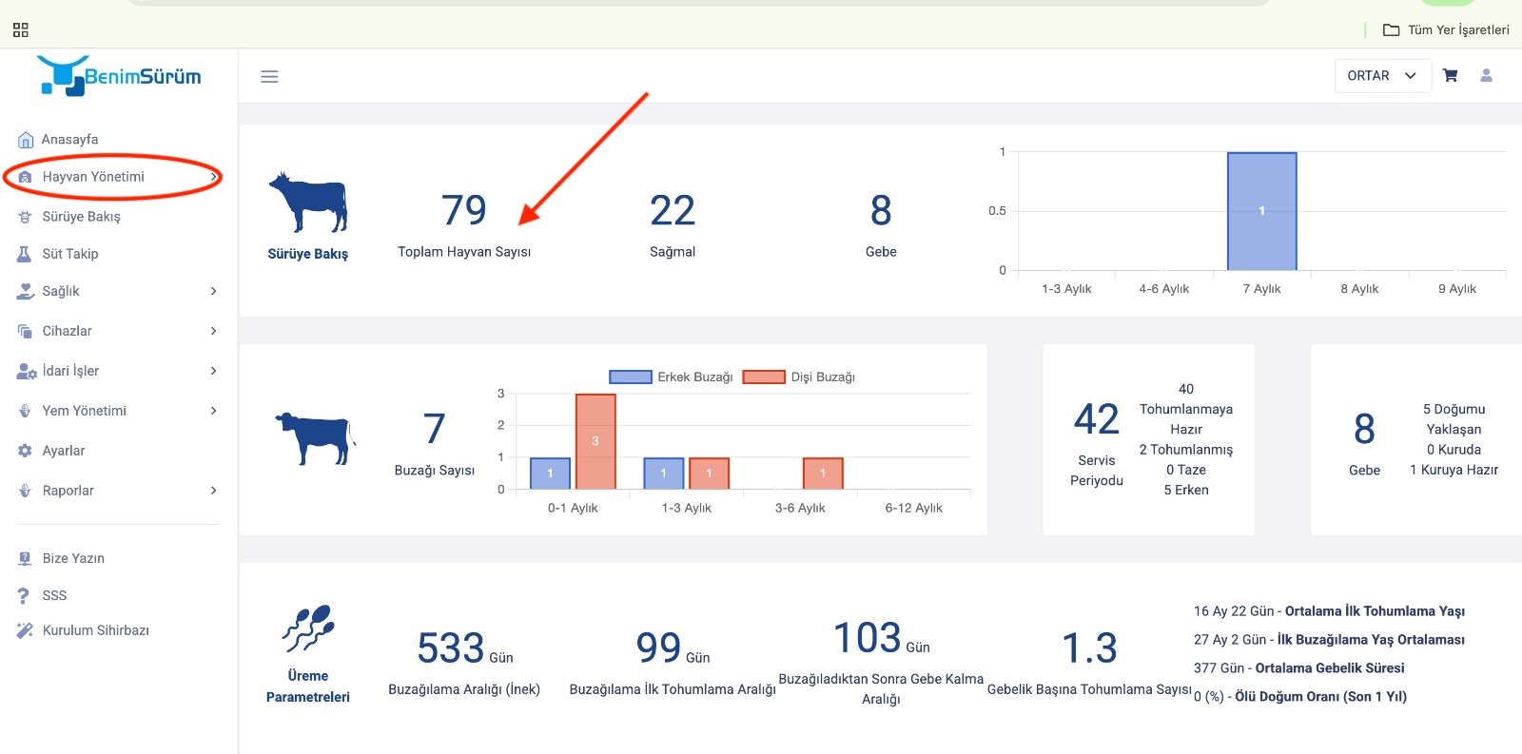The width and height of the screenshot is (1522, 754).
Task: Toggle the hamburger sidebar menu
Action: (269, 76)
